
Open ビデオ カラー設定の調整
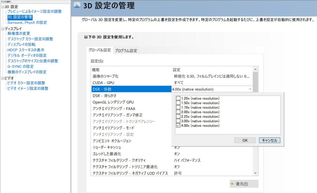(x=26, y=83)
